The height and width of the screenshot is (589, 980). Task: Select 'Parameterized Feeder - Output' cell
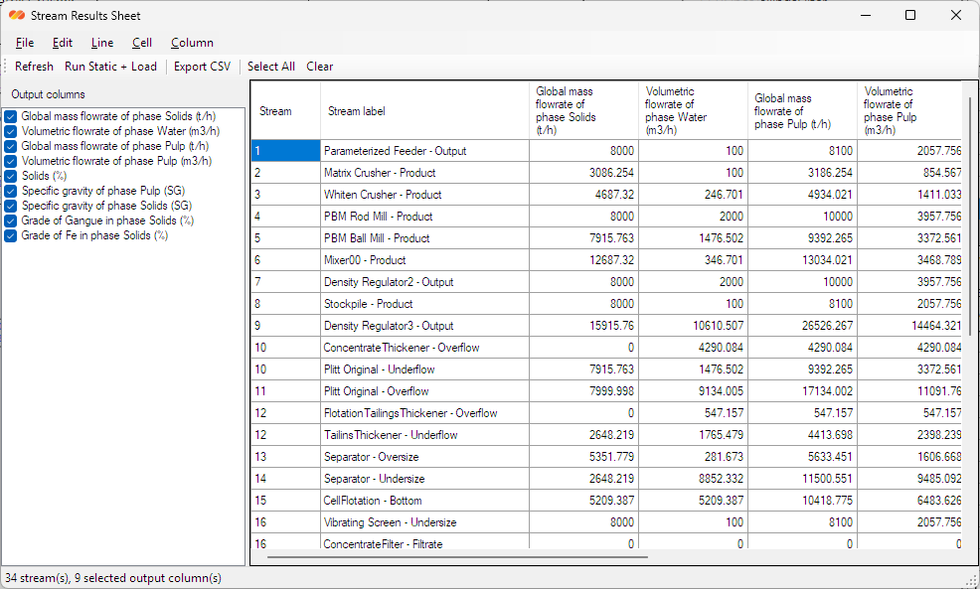point(424,151)
